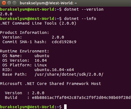The image size is (131, 109).
Task: Click the 'dotnet --version' command text
Action: [84, 9]
